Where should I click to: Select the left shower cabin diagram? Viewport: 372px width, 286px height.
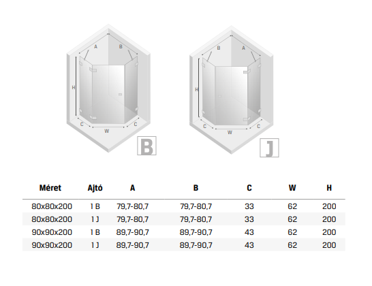108,89
